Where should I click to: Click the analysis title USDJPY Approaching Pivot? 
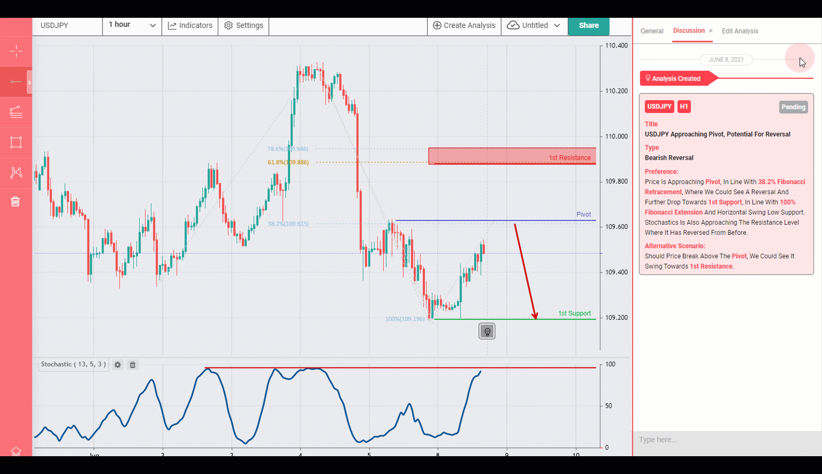click(717, 134)
